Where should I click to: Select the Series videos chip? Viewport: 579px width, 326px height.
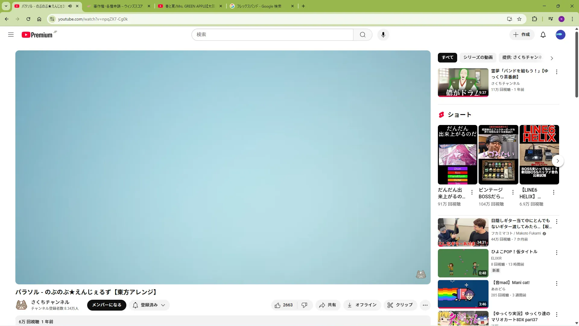click(478, 57)
